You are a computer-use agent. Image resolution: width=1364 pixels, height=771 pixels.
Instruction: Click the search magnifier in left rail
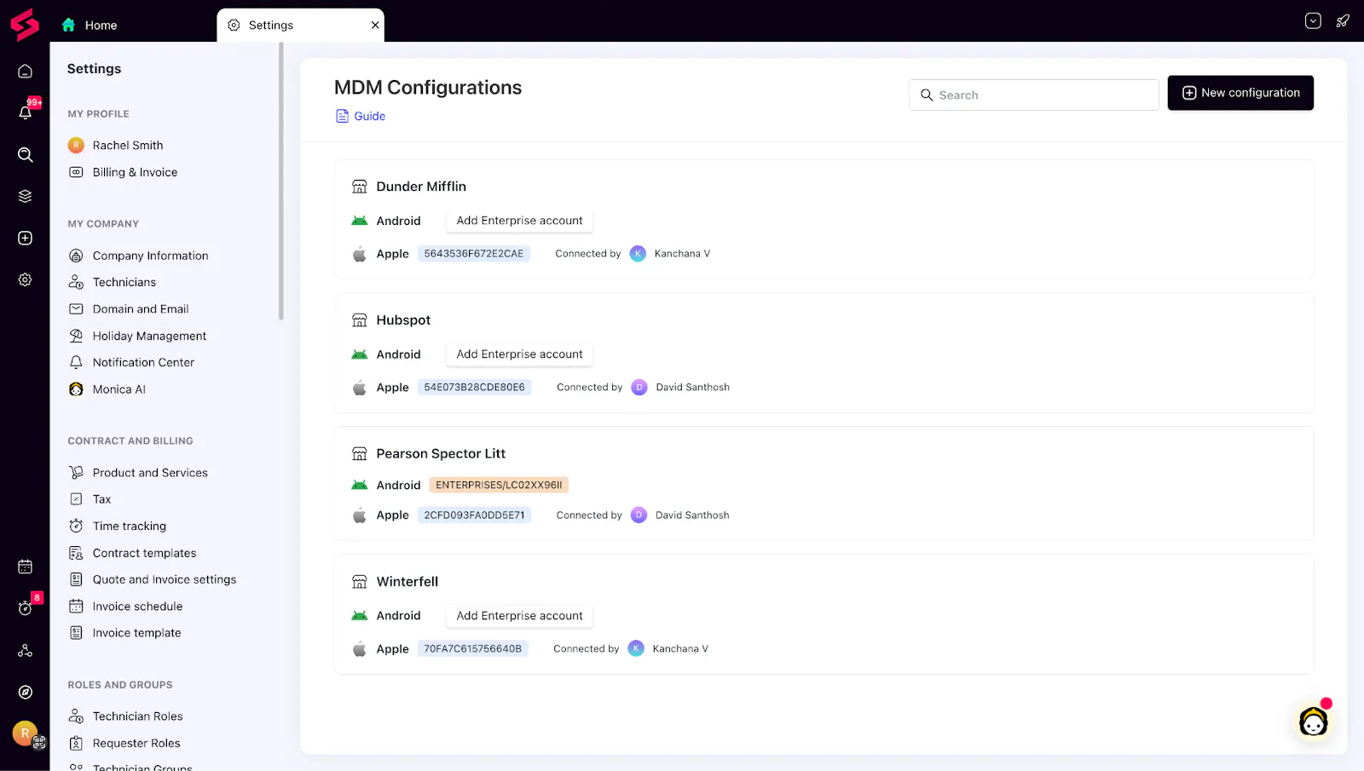(x=26, y=154)
